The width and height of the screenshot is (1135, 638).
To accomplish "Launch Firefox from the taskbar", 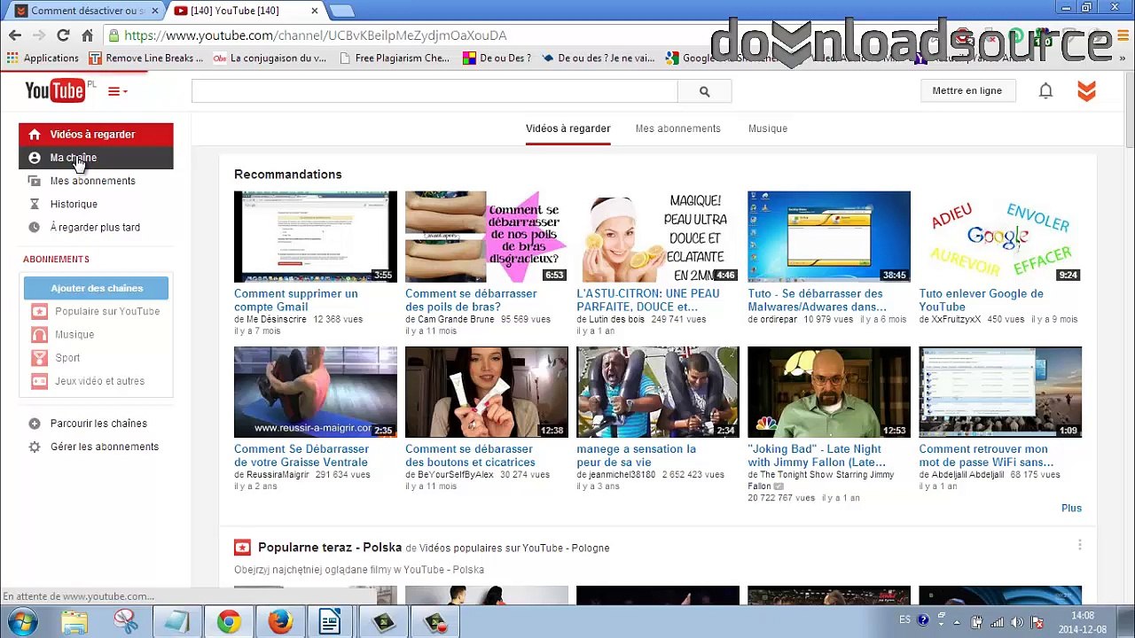I will tap(280, 622).
